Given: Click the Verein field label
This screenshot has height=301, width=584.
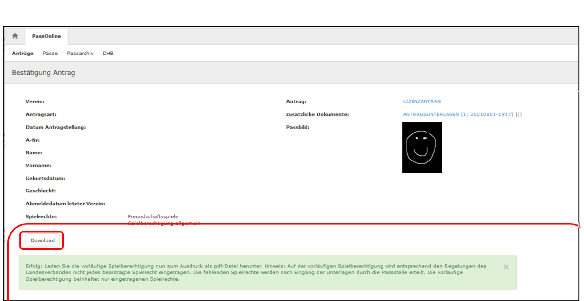Looking at the screenshot, I should pyautogui.click(x=35, y=102).
